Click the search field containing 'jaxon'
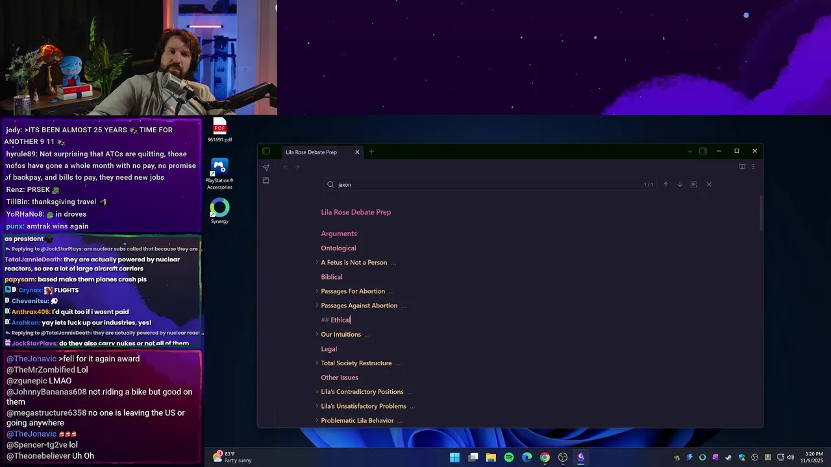831x467 pixels. click(x=490, y=184)
